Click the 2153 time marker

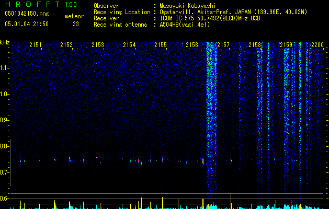(98, 44)
